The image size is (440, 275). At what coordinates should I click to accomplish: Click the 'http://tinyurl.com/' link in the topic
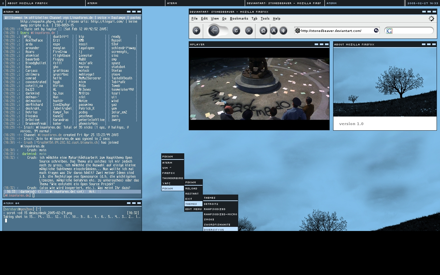click(x=108, y=21)
